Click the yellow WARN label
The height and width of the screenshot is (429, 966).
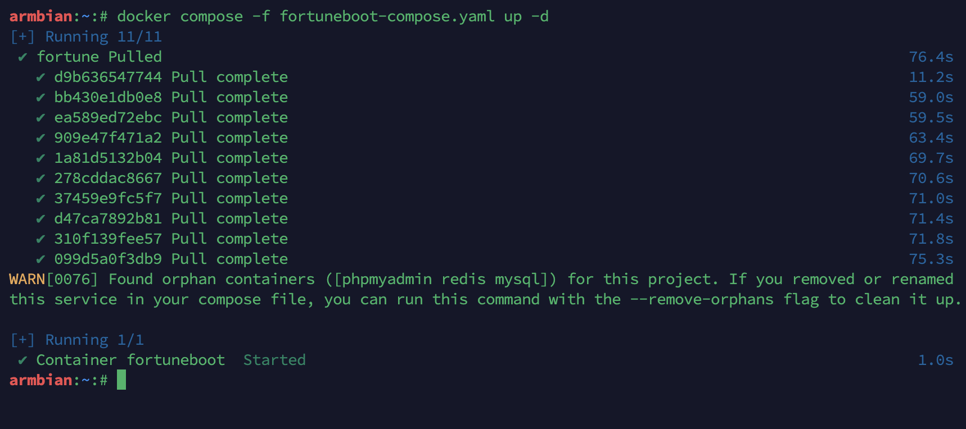(27, 280)
